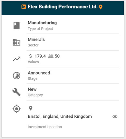Click the orange map pin beside the company name

(101, 7)
